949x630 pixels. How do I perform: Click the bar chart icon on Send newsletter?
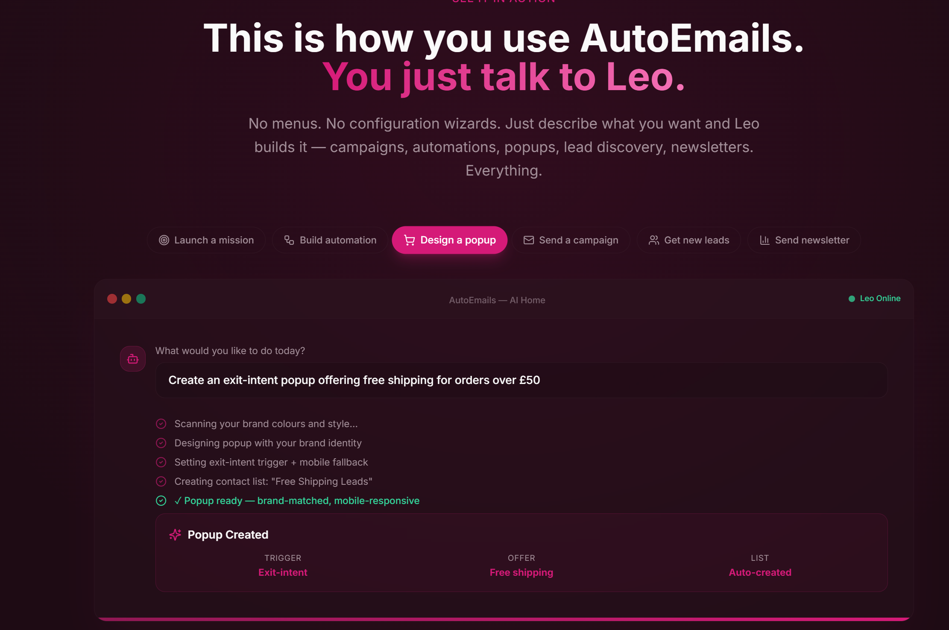[x=765, y=240]
